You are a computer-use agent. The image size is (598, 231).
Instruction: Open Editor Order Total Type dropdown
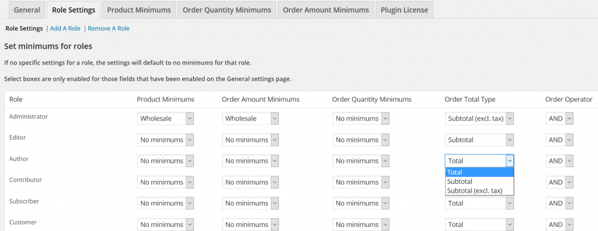479,140
